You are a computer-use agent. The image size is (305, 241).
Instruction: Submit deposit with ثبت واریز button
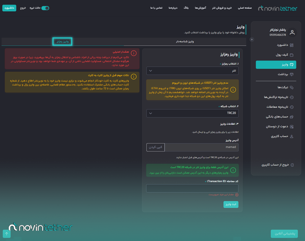pyautogui.click(x=231, y=204)
